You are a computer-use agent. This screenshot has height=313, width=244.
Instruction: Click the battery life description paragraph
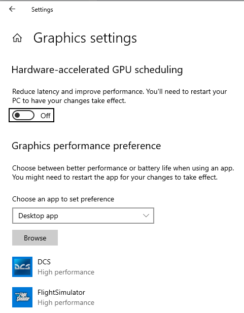click(x=123, y=172)
